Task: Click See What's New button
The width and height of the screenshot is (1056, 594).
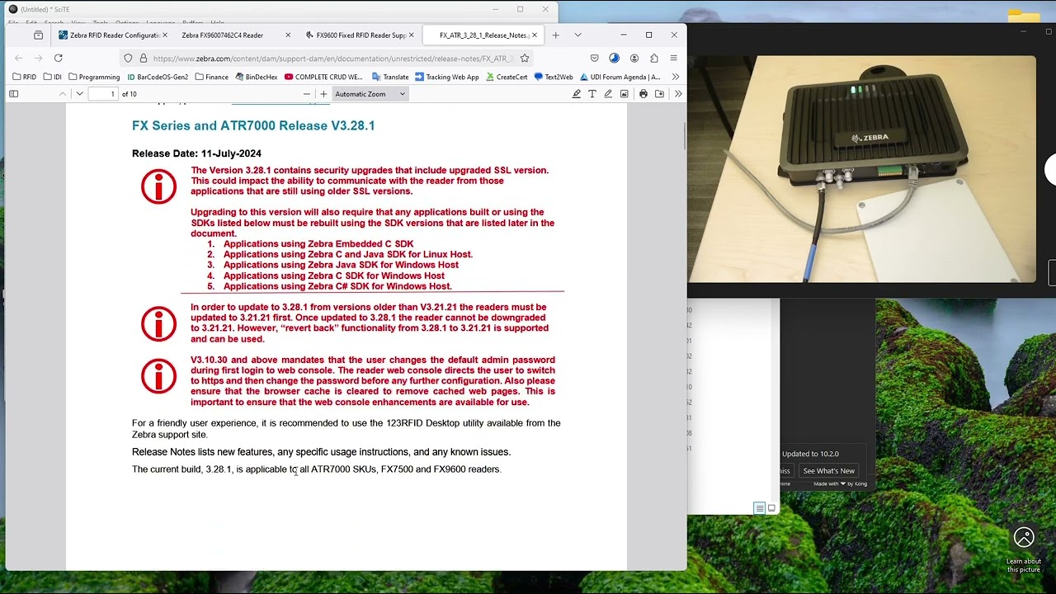Action: point(828,471)
